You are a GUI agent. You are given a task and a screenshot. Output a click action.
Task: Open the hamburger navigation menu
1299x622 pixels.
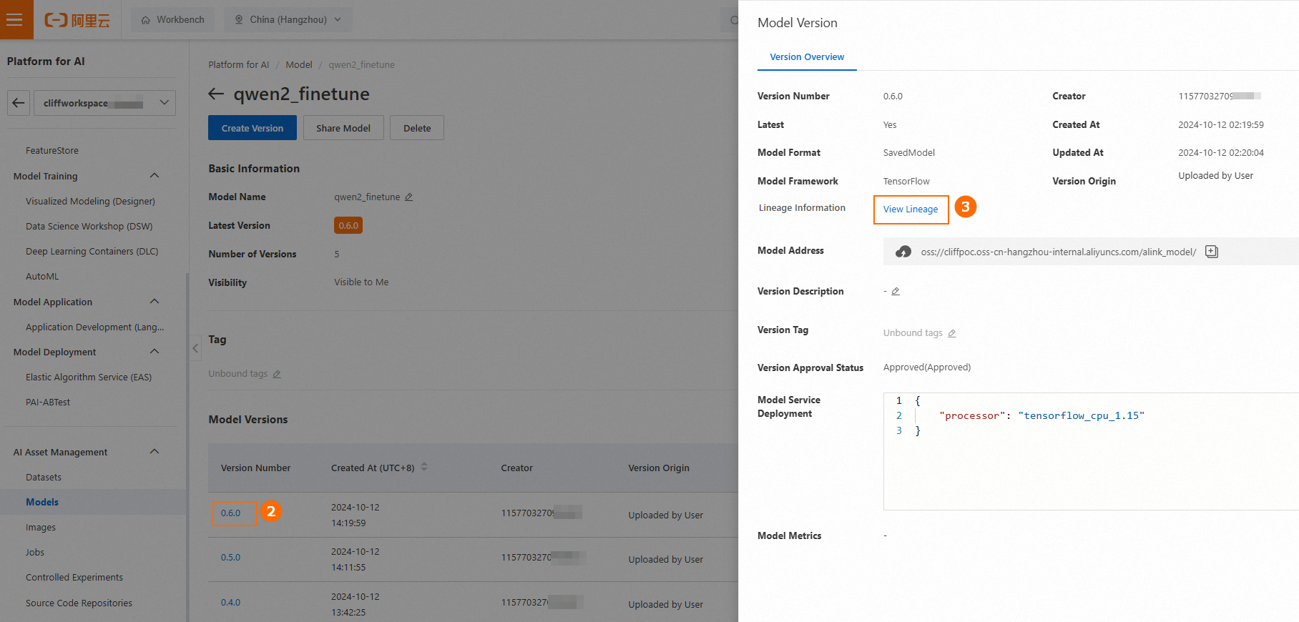click(x=14, y=19)
